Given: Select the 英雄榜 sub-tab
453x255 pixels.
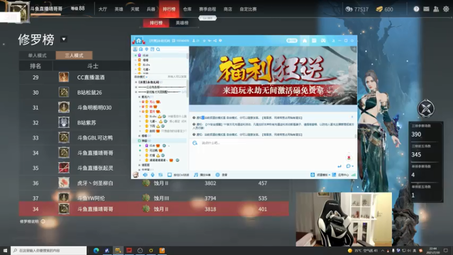Looking at the screenshot, I should tap(182, 23).
